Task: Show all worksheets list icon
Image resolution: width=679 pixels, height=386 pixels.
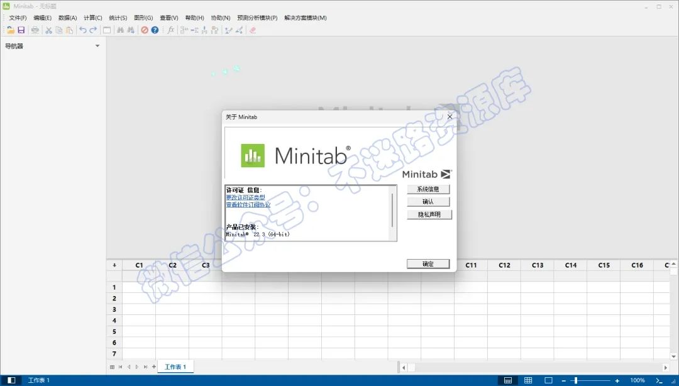Action: click(112, 367)
